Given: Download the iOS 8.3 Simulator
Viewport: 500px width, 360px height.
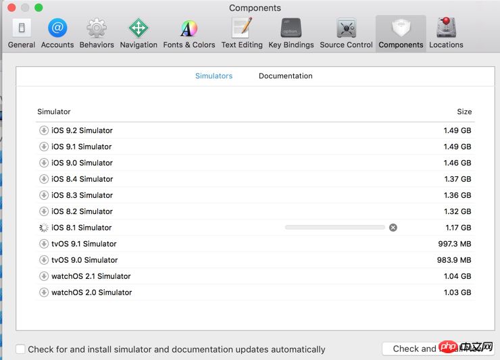Looking at the screenshot, I should tap(44, 195).
